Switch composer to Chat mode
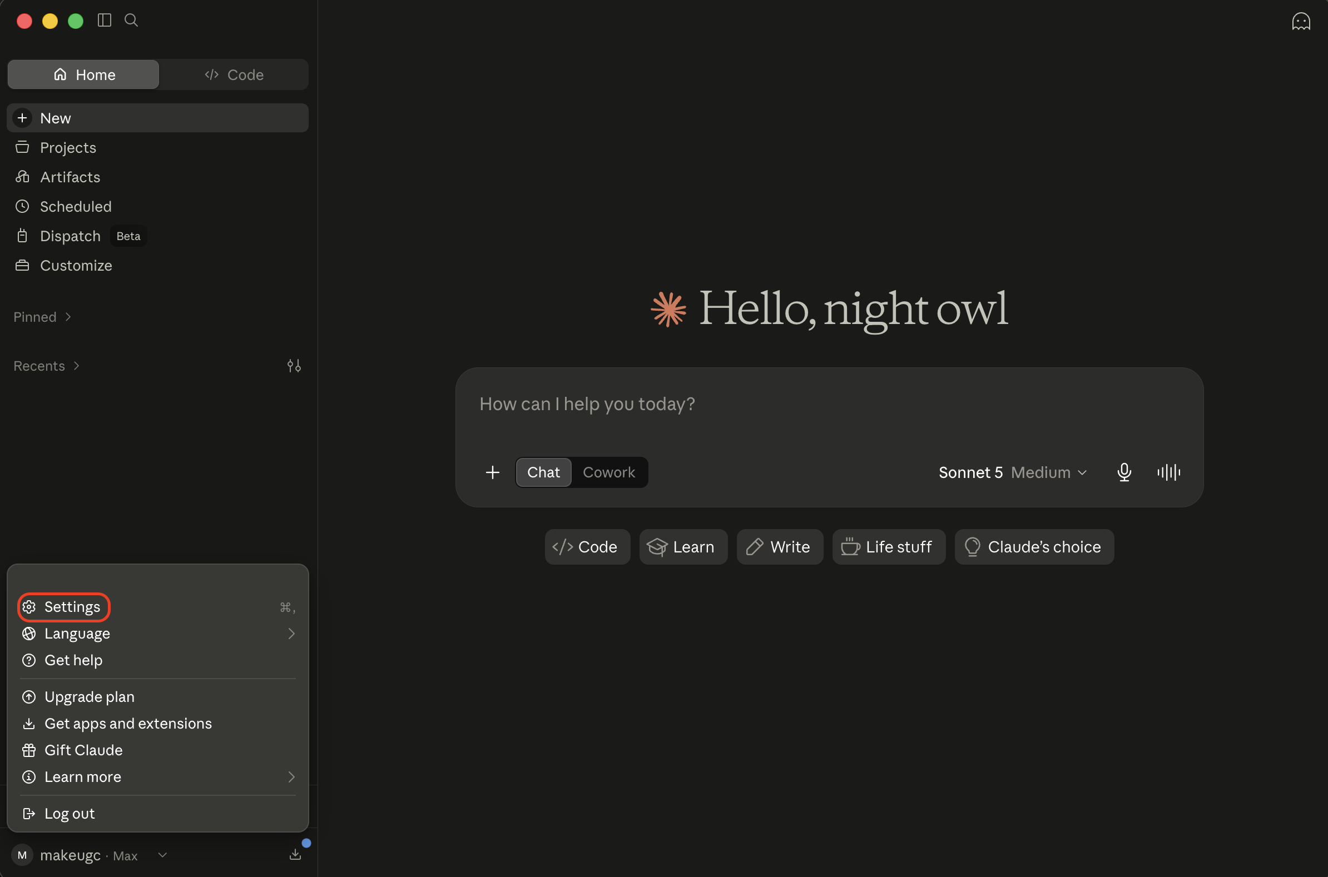The height and width of the screenshot is (877, 1328). coord(543,472)
